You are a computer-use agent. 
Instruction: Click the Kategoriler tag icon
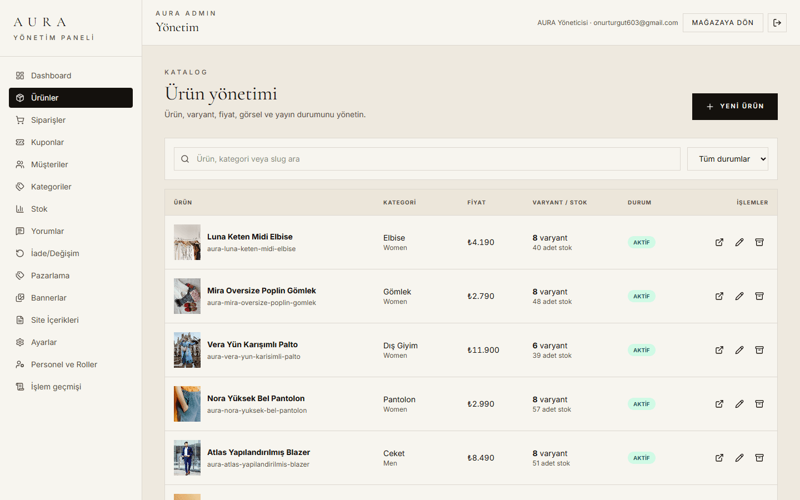coord(20,187)
